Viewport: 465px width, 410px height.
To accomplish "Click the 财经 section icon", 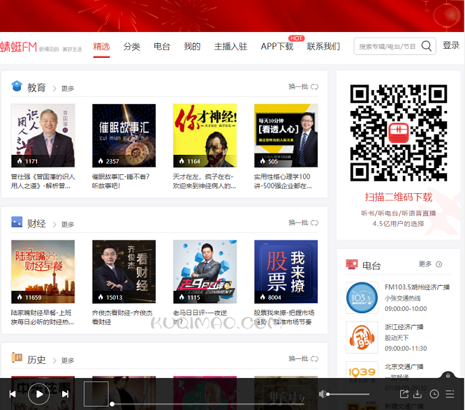I will 17,222.
